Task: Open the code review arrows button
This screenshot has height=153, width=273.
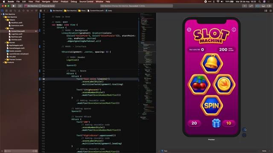Action: [x=251, y=6]
